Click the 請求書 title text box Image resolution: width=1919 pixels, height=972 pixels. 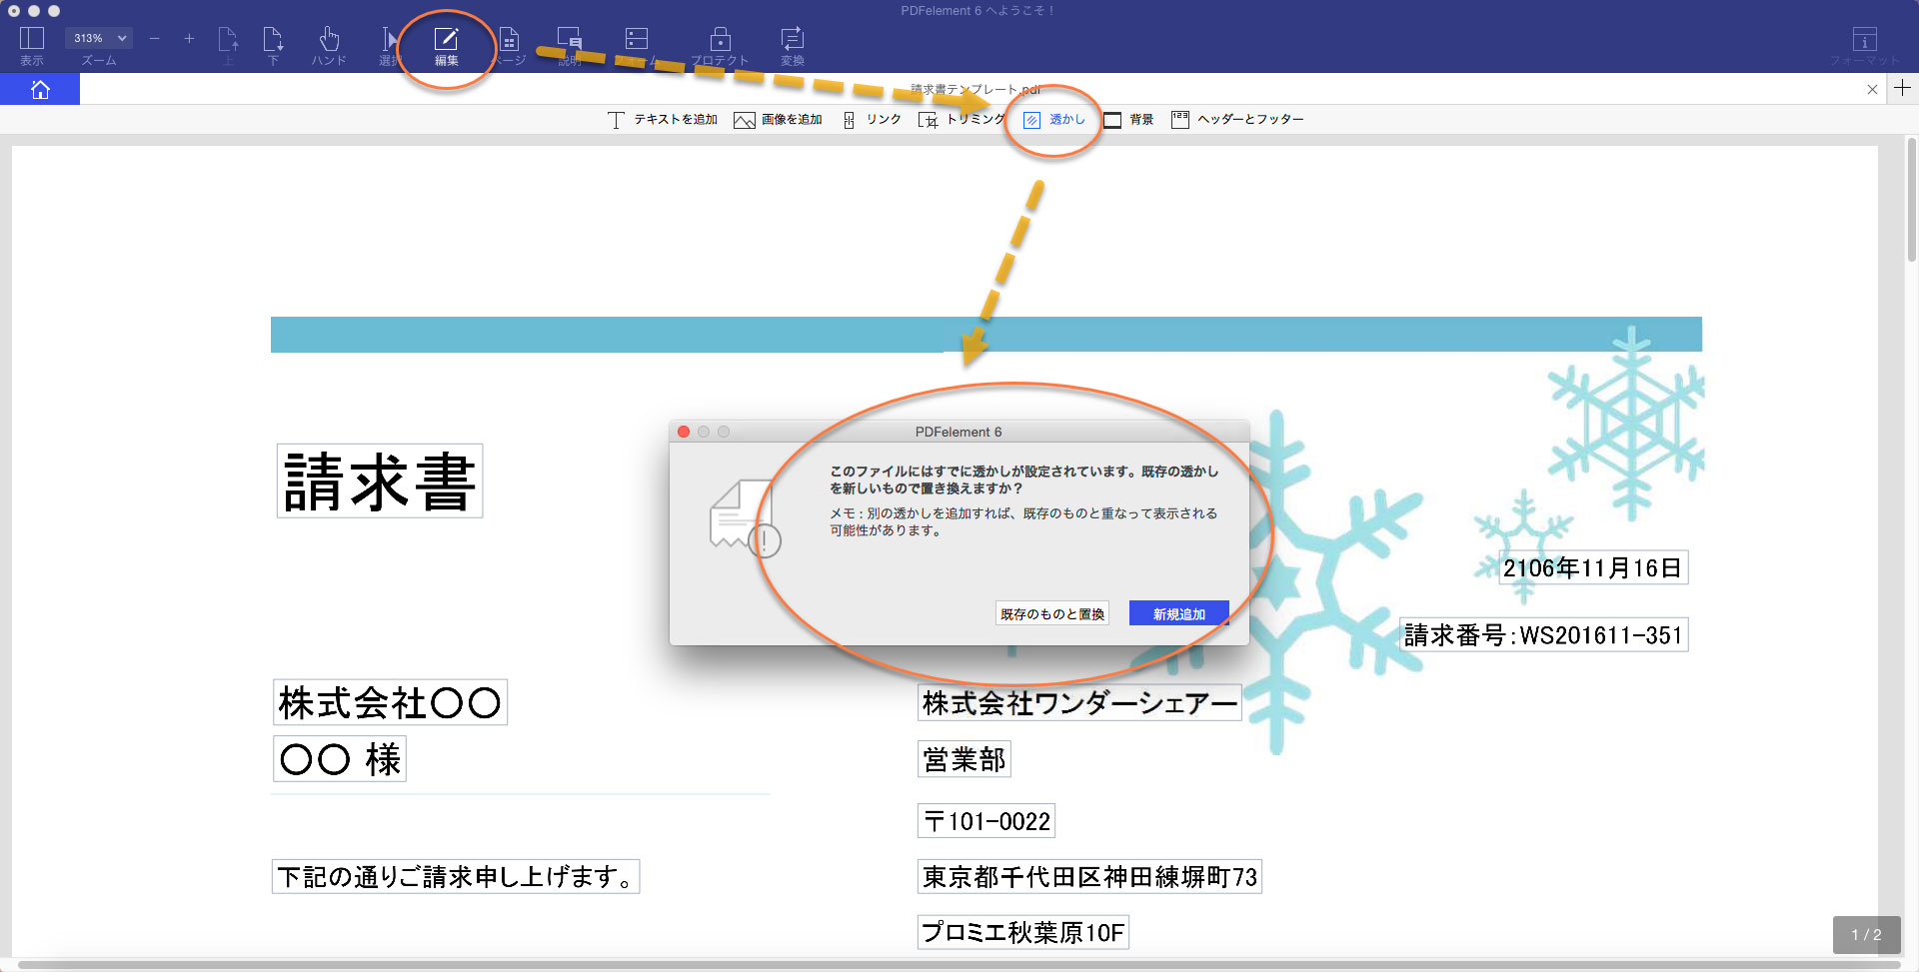click(380, 481)
